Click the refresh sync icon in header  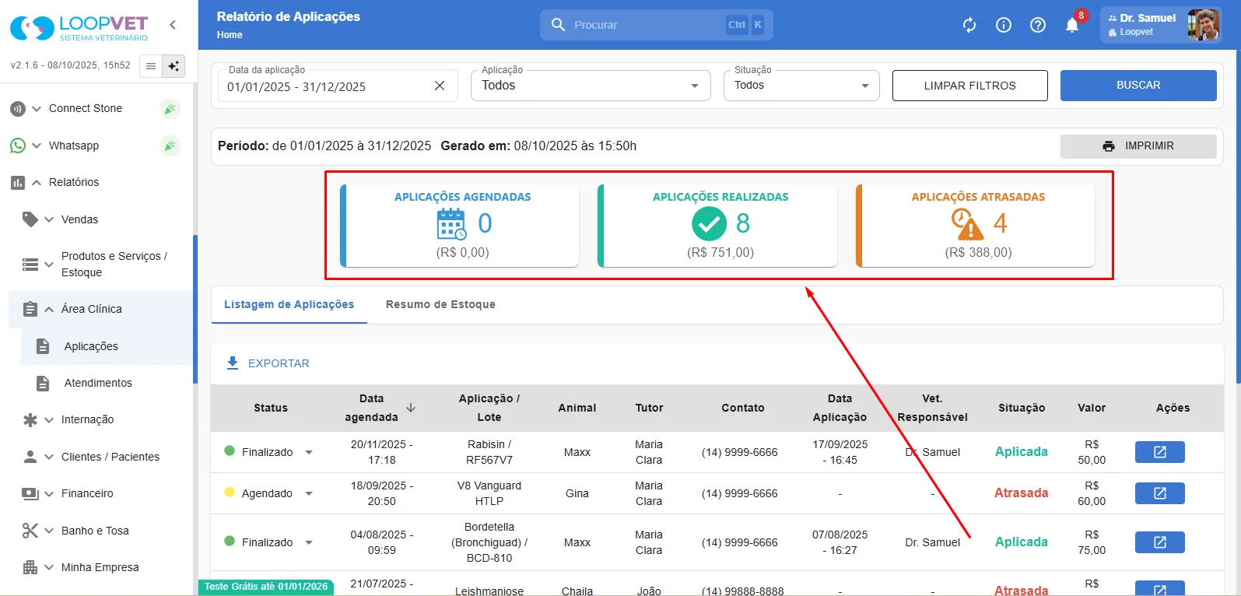969,25
